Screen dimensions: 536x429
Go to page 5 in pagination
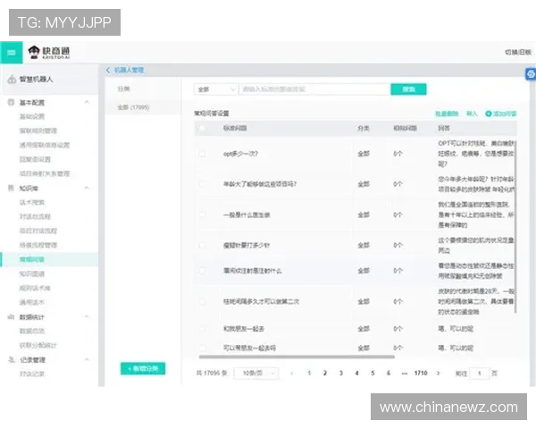coord(373,374)
